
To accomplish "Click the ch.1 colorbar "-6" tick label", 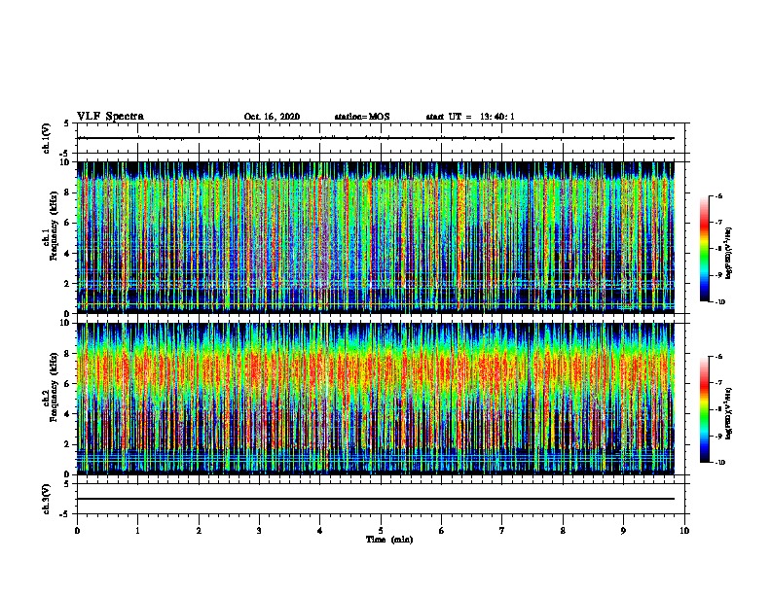I will pos(718,195).
